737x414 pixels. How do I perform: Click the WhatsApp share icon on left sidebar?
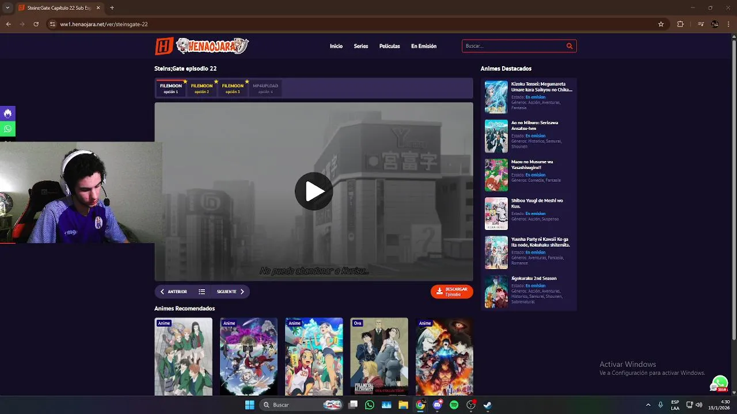pos(7,129)
